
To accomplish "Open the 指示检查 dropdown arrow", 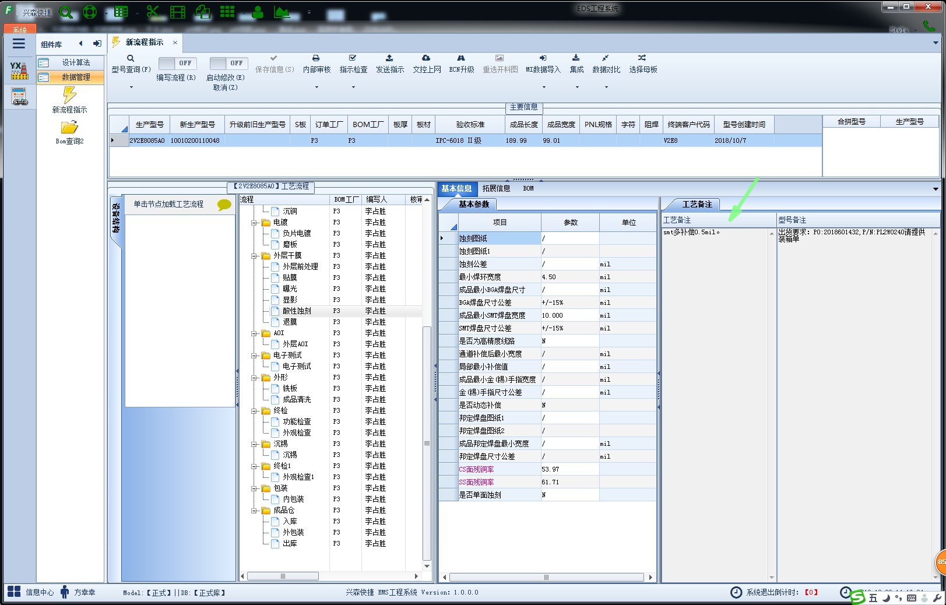I will pyautogui.click(x=353, y=87).
